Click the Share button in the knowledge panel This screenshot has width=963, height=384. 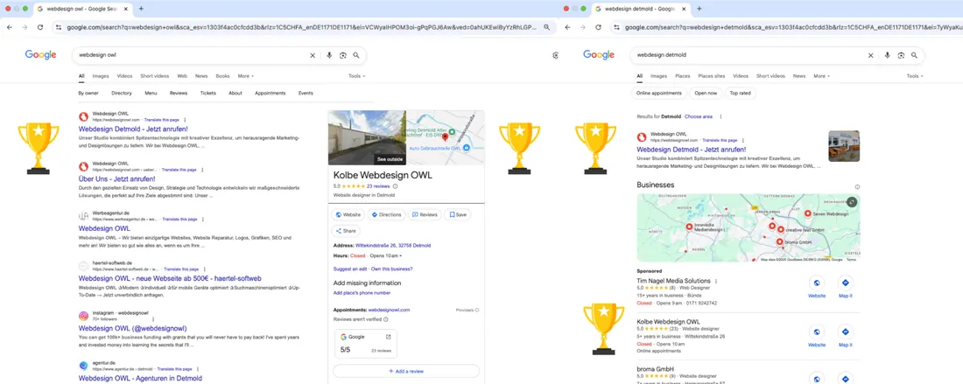(346, 231)
